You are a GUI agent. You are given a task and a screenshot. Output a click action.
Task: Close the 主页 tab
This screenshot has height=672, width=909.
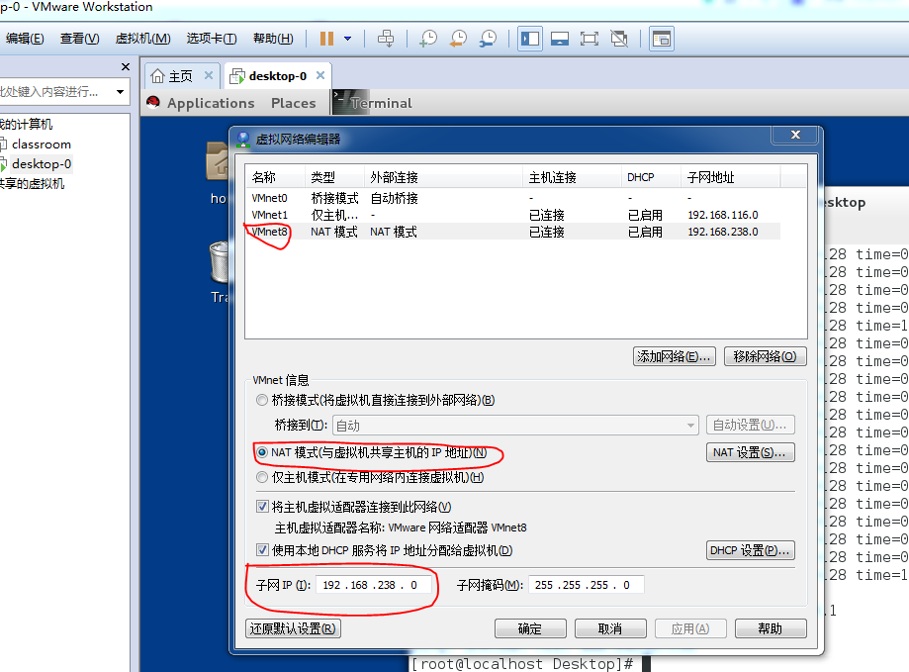click(209, 75)
